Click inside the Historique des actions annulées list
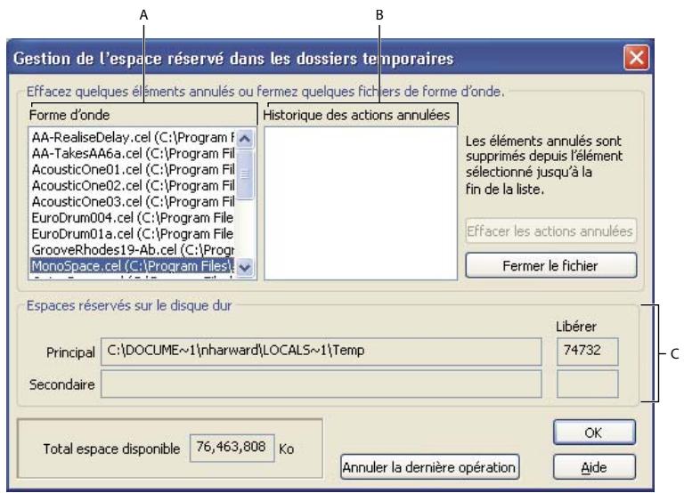Image resolution: width=684 pixels, height=493 pixels. pyautogui.click(x=361, y=203)
